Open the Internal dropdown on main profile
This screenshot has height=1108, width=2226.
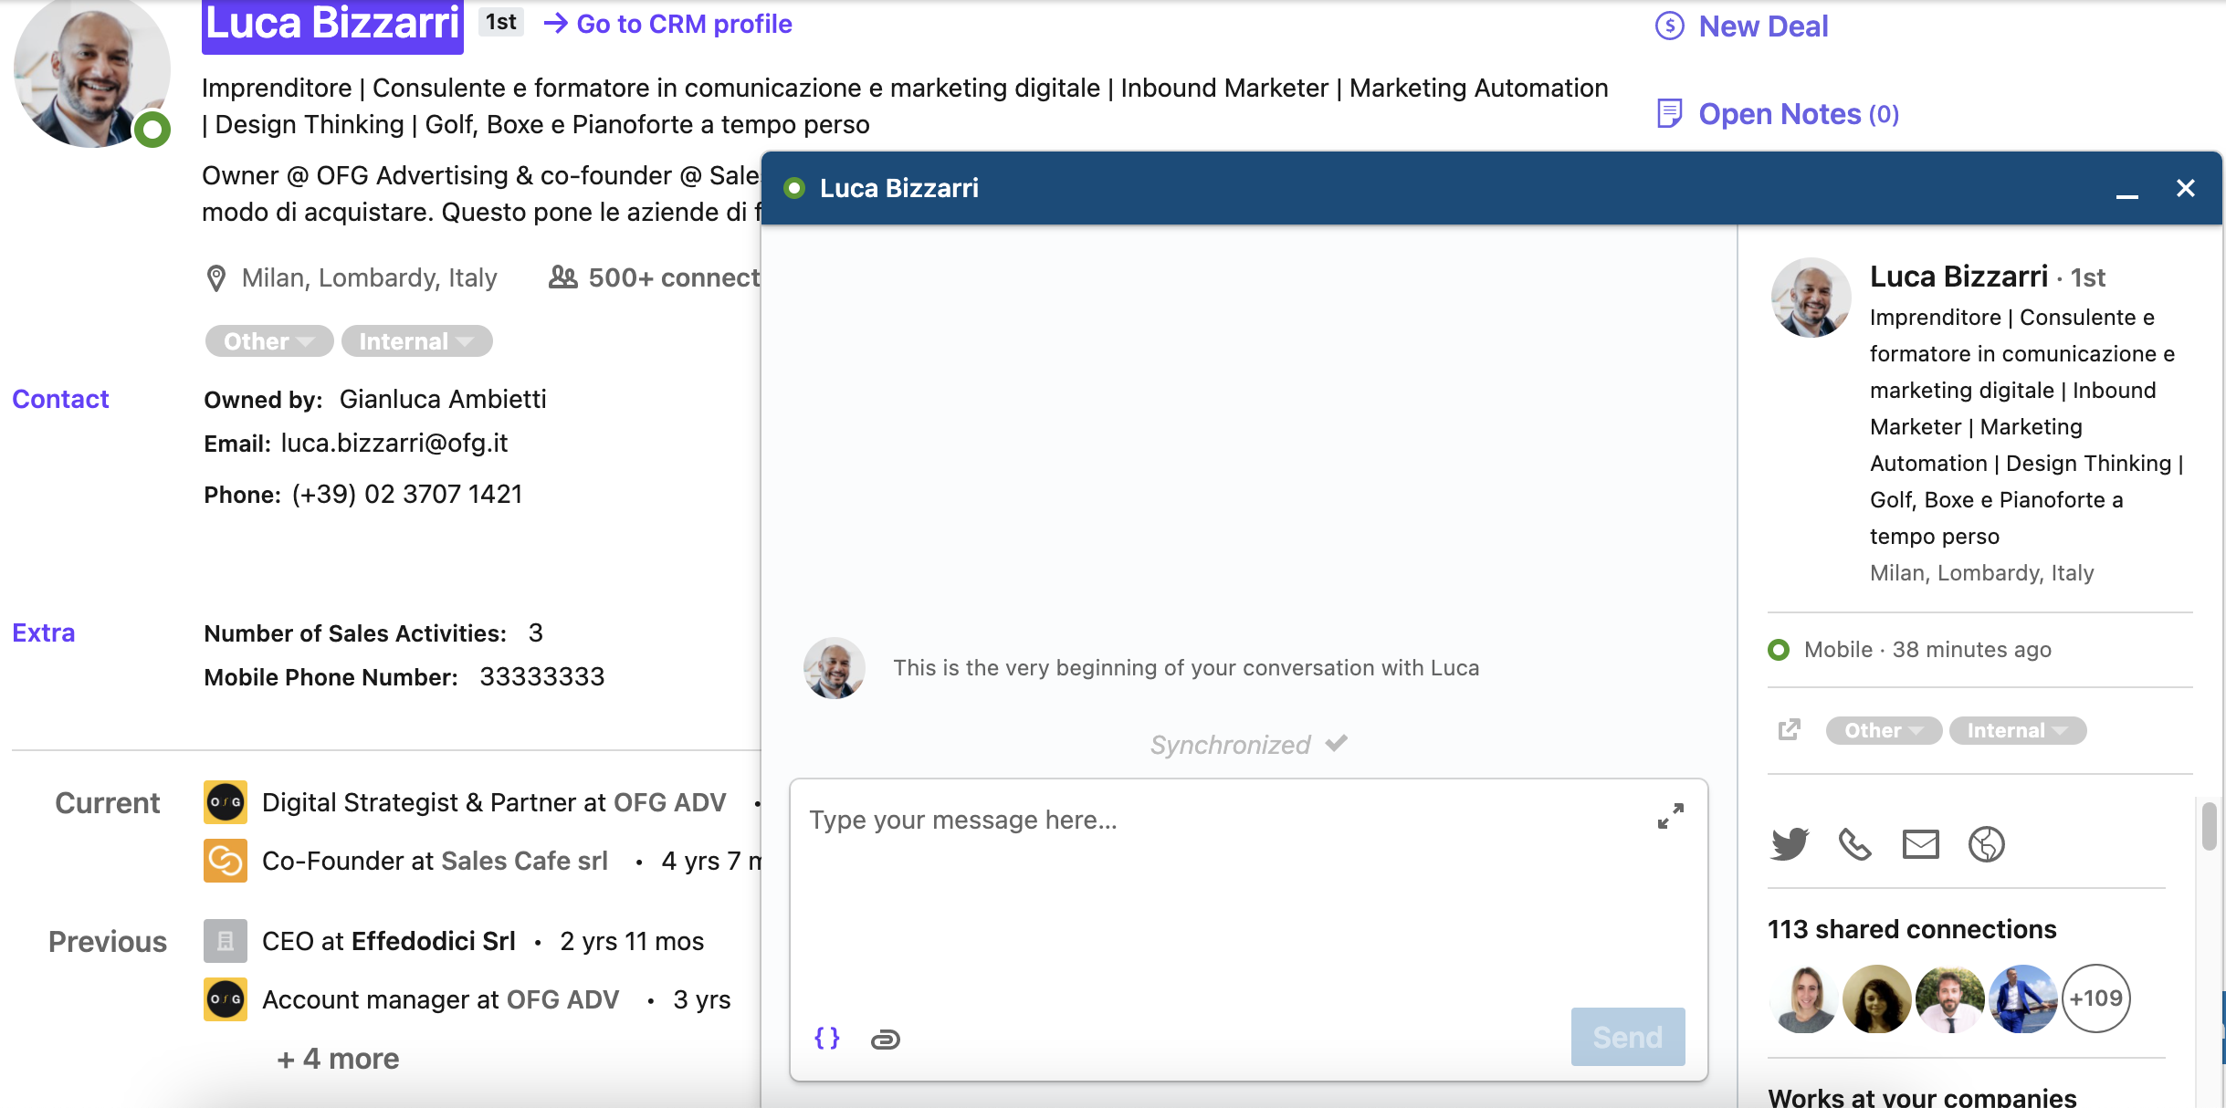416,341
